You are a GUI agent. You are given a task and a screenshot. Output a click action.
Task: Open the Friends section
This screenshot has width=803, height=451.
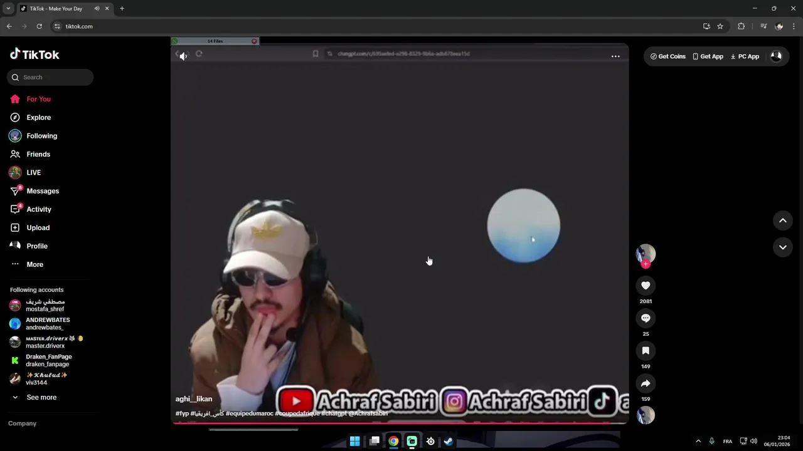click(x=30, y=154)
